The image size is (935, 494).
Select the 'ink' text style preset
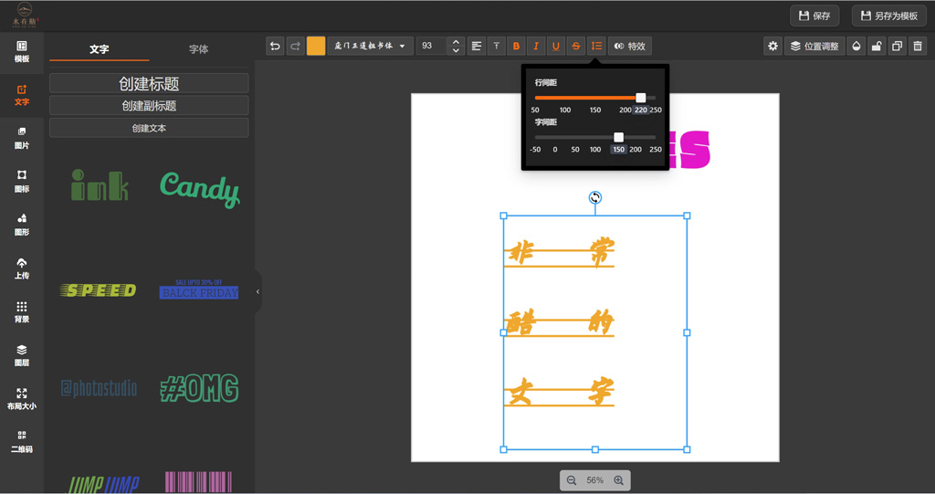point(100,185)
